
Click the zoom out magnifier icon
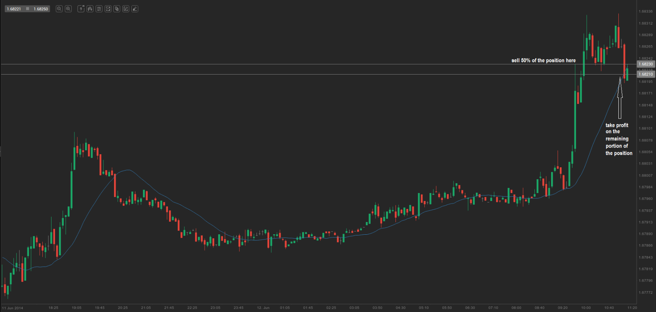(59, 9)
